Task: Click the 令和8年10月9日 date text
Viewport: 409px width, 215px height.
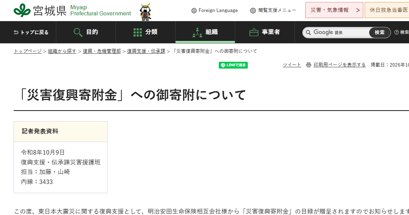Action: [x=43, y=152]
